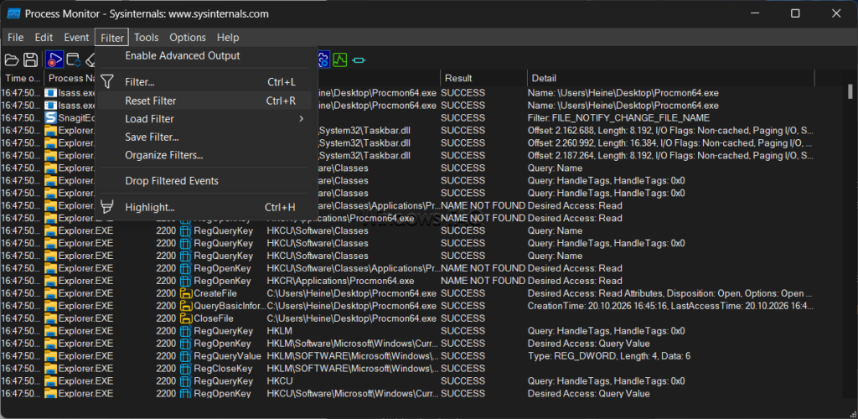Select the CloseFile operation text
This screenshot has height=419, width=858.
[214, 318]
